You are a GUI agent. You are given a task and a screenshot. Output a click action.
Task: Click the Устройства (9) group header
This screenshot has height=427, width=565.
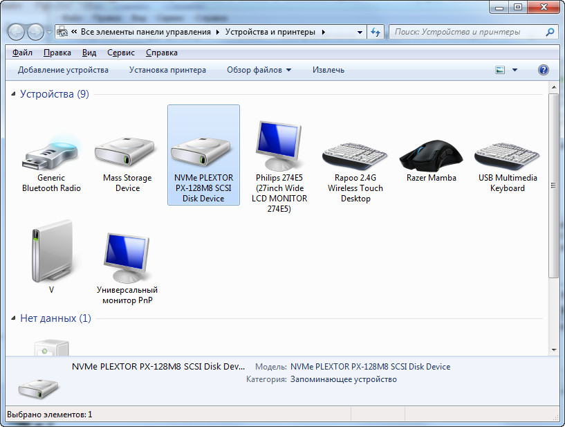[55, 94]
